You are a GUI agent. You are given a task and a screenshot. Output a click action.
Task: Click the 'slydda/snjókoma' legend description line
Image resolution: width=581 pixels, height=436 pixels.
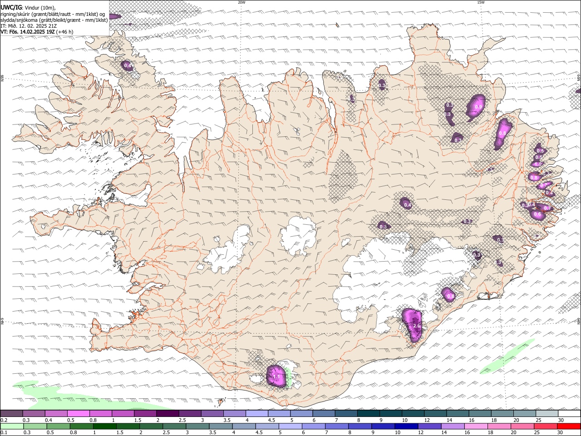54,20
